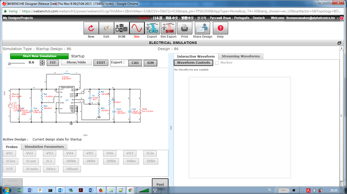Open the command prompt taskbar icon

click(x=50, y=190)
